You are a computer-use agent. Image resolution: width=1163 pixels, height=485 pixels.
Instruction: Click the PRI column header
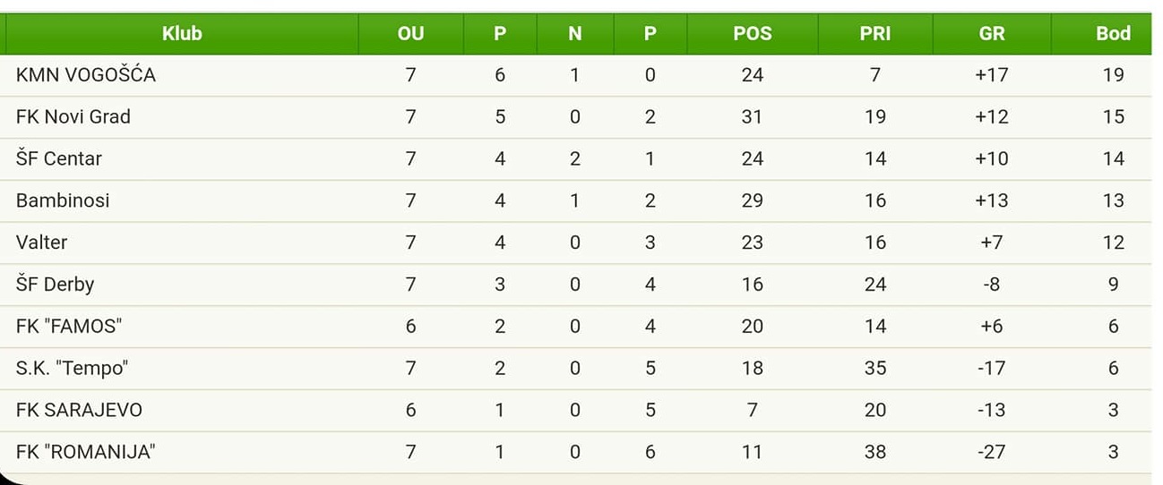click(875, 34)
